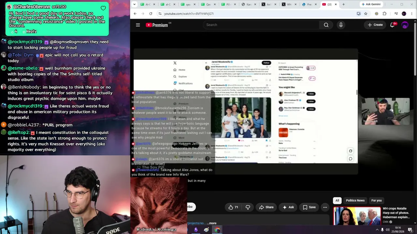The height and width of the screenshot is (234, 417).
Task: Like the video with 71 likes
Action: 233,207
